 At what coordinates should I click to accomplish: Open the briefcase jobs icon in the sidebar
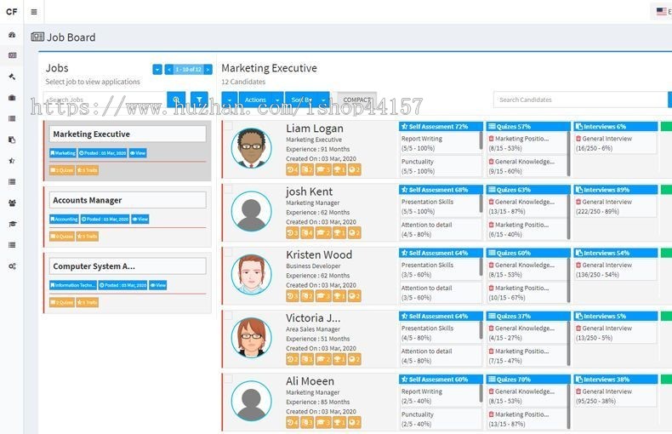(x=12, y=97)
